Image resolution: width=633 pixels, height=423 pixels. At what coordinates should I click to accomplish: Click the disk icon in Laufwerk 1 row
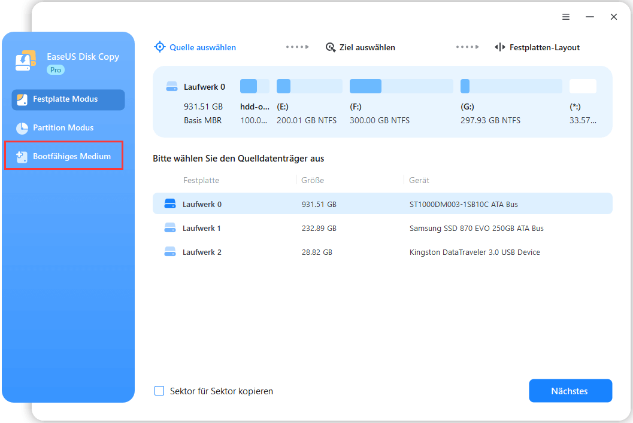pyautogui.click(x=170, y=228)
